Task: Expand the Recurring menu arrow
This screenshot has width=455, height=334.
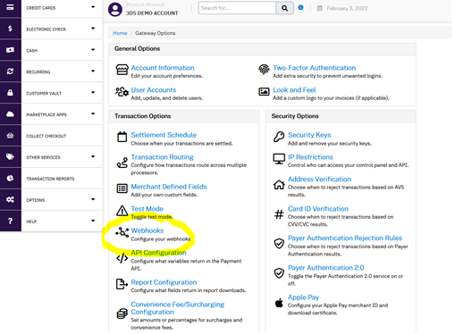Action: tap(93, 71)
